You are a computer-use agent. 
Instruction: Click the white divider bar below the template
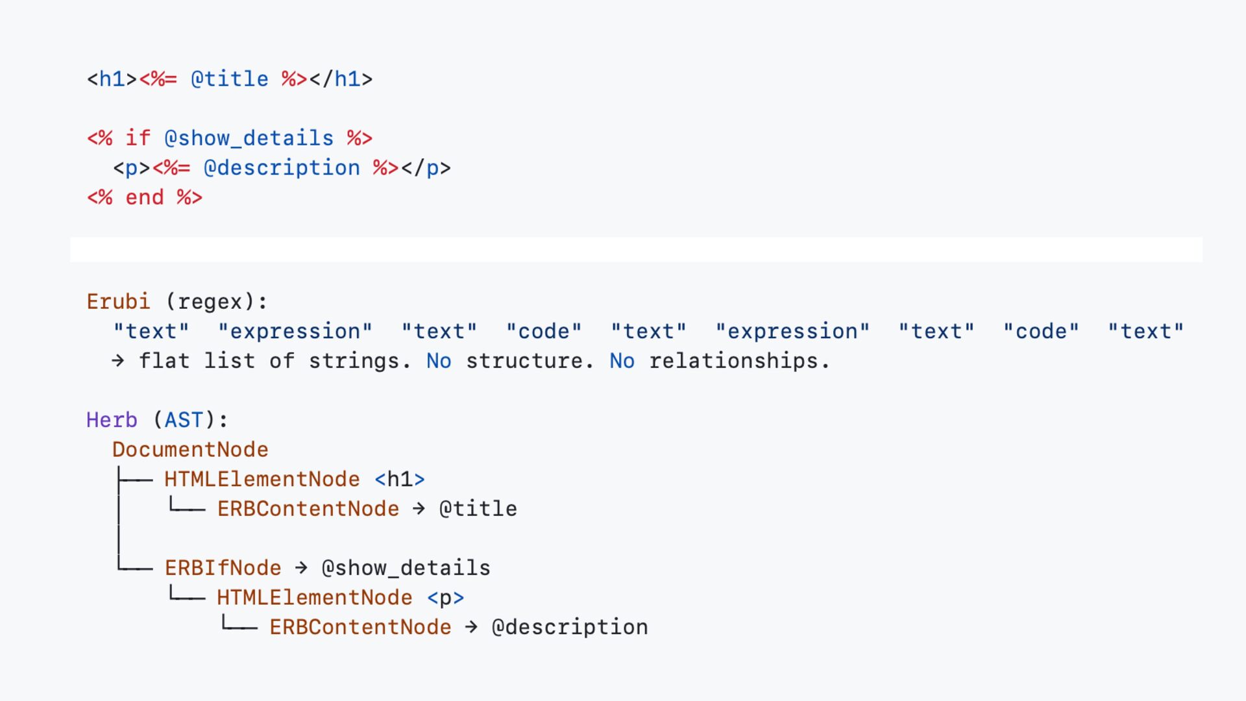(x=636, y=249)
